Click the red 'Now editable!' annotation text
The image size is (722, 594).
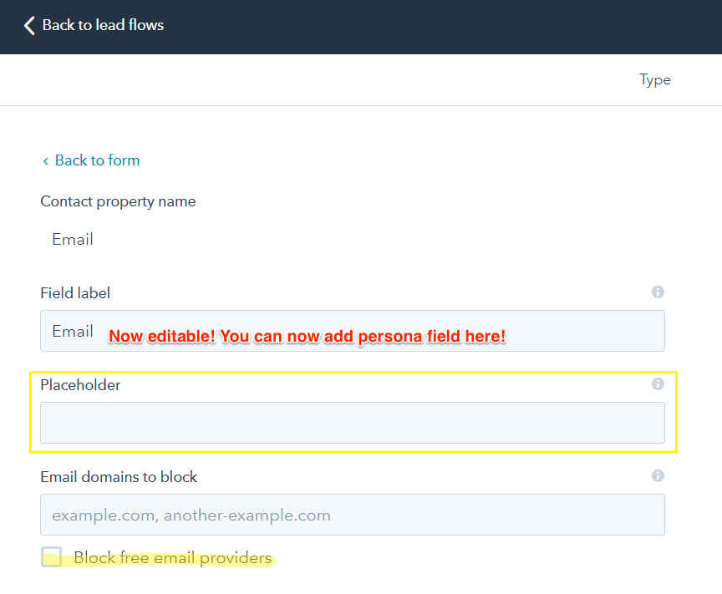click(307, 337)
